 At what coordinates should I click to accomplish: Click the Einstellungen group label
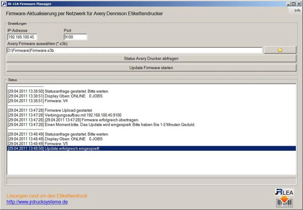18,23
